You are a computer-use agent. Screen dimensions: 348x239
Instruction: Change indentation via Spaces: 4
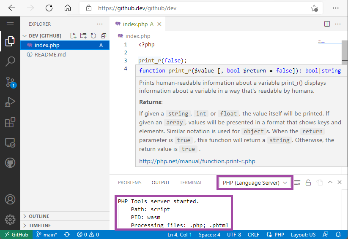tap(209, 234)
